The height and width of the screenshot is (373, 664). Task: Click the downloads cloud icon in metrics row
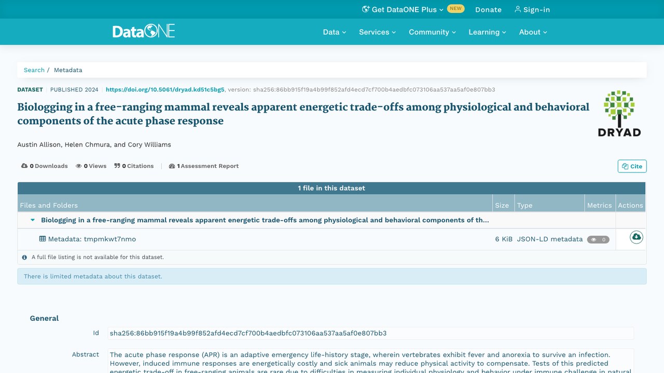point(24,166)
